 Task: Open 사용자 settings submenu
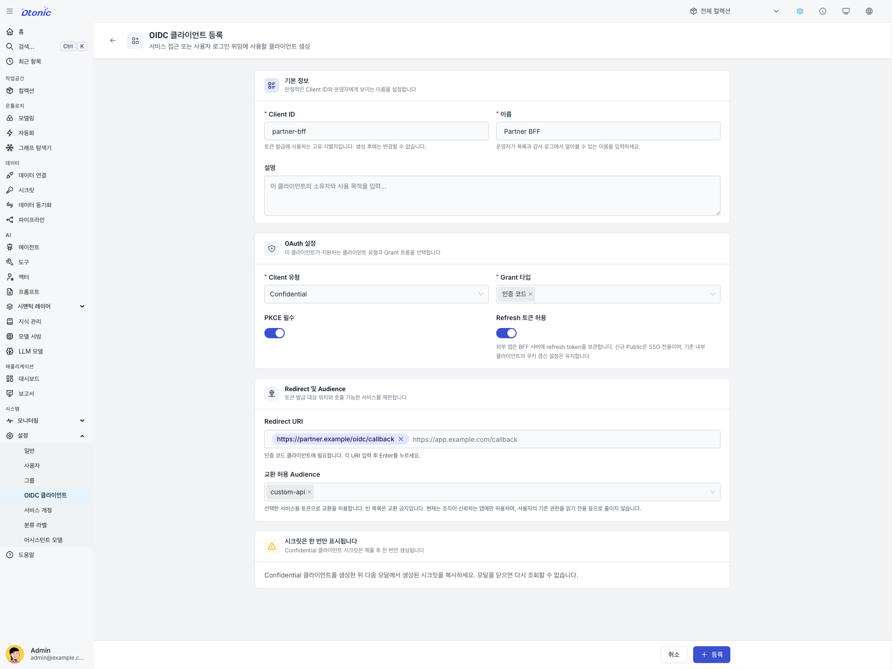pos(46,466)
